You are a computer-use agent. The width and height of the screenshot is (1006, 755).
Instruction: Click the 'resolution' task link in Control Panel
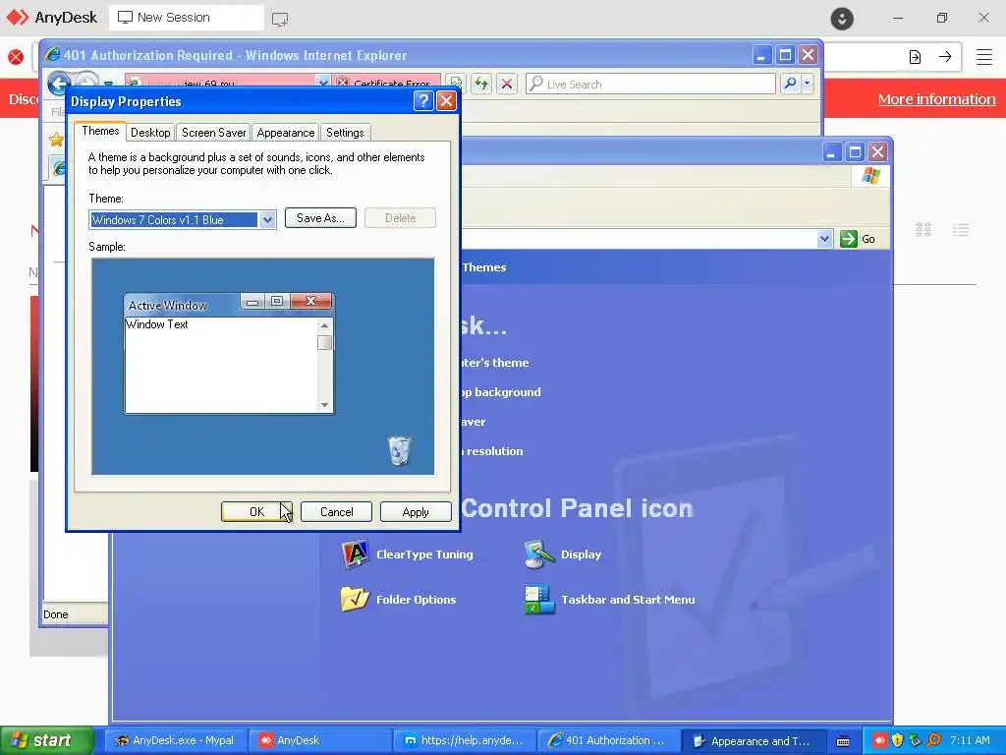pos(493,450)
